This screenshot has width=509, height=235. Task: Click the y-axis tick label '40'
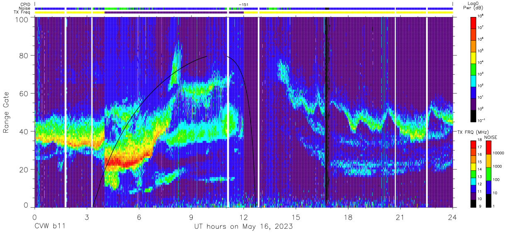point(24,131)
